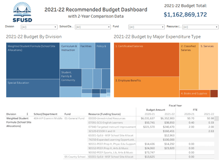Image resolution: width=220 pixels, height=161 pixels.
Task: Open the Resource filter dropdown
Action: tap(200, 27)
